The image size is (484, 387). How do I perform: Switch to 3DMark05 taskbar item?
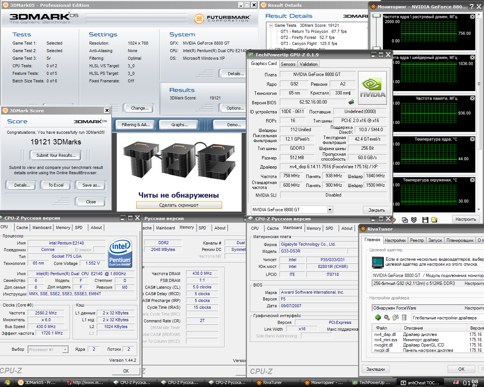(x=37, y=382)
